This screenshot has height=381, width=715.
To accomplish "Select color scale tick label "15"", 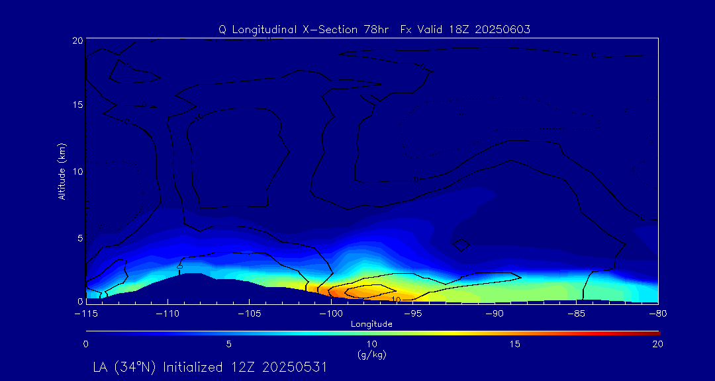I will pos(515,345).
